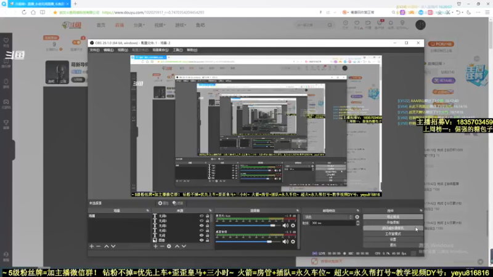This screenshot has width=493, height=277.
Task: Toggle visibility of the fifth text source
Action: 202,235
